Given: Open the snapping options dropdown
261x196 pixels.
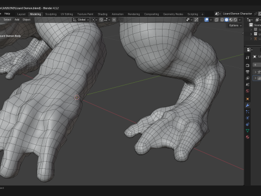Looking at the screenshot, I should click(x=107, y=20).
